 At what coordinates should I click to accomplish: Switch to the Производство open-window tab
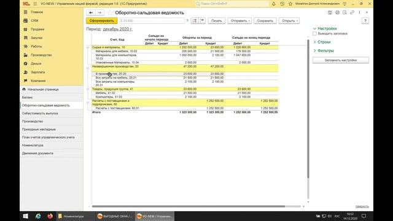tap(52, 122)
